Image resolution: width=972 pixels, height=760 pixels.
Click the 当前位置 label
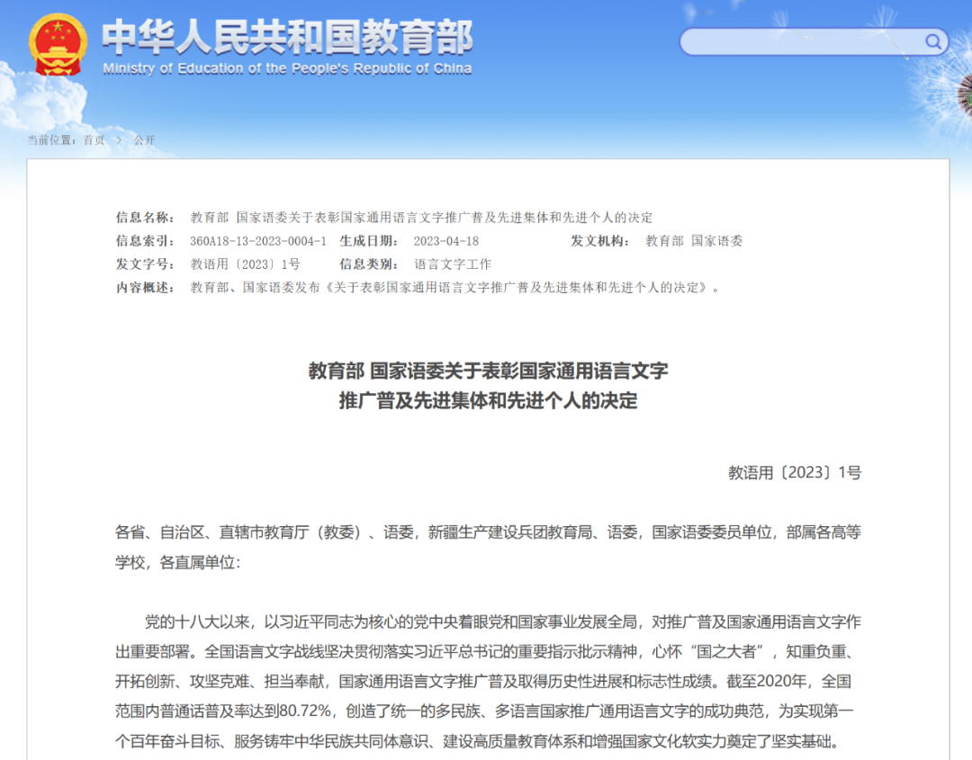[x=52, y=140]
